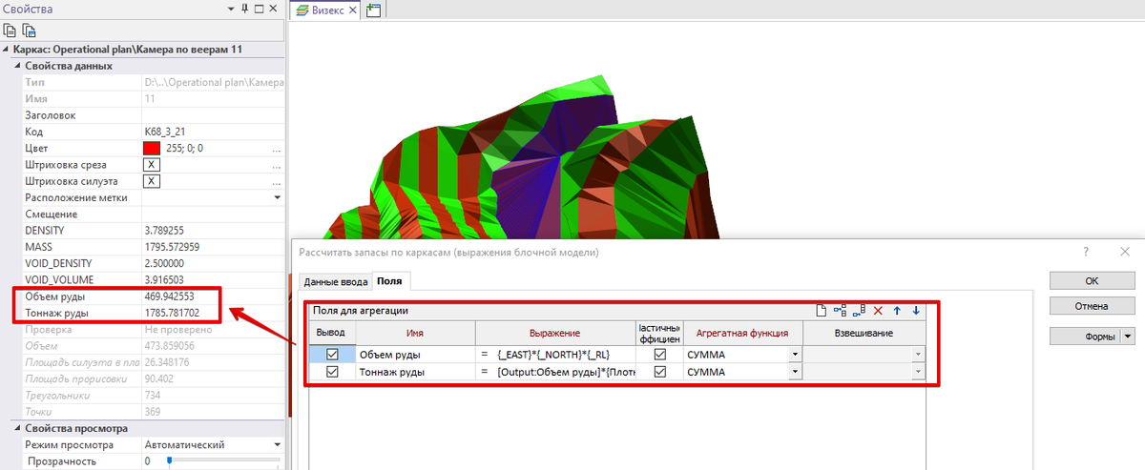Click the Отмена button
Screen dimensions: 1145x470
coord(1092,307)
